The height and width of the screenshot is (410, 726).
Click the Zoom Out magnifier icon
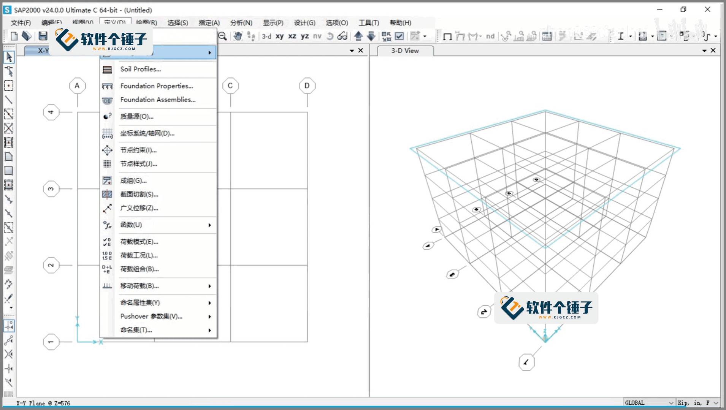pyautogui.click(x=223, y=36)
